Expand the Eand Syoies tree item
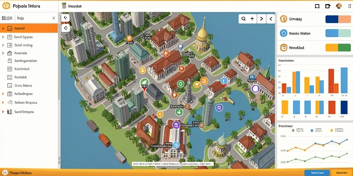 point(3,37)
